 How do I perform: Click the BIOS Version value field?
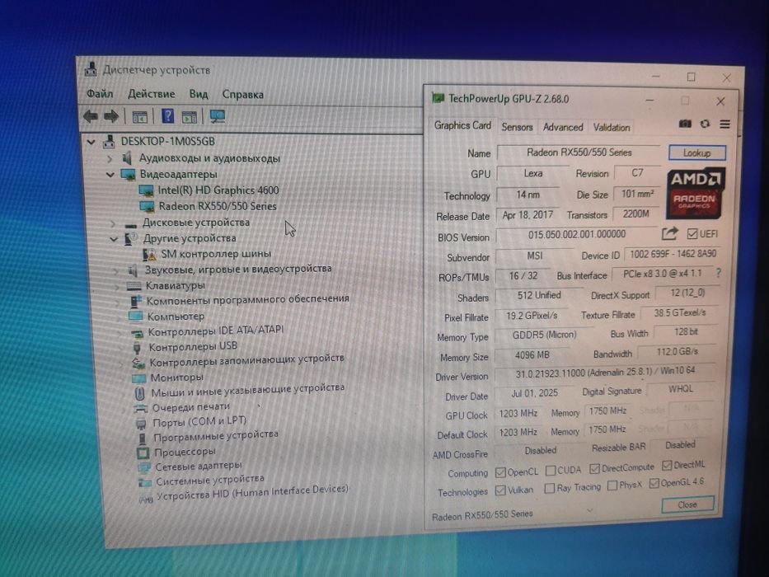click(577, 235)
